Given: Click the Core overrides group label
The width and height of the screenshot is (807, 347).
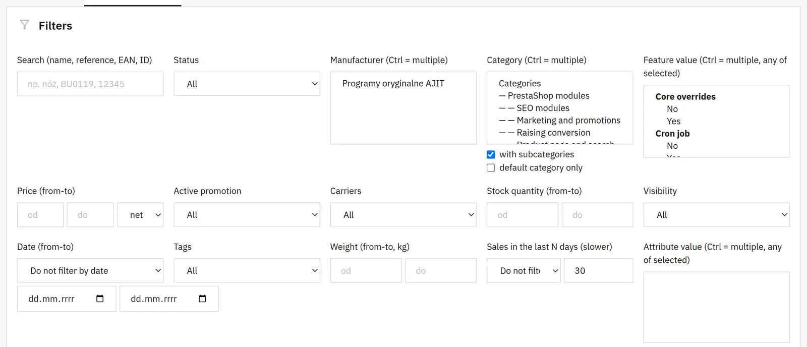Looking at the screenshot, I should click(685, 96).
